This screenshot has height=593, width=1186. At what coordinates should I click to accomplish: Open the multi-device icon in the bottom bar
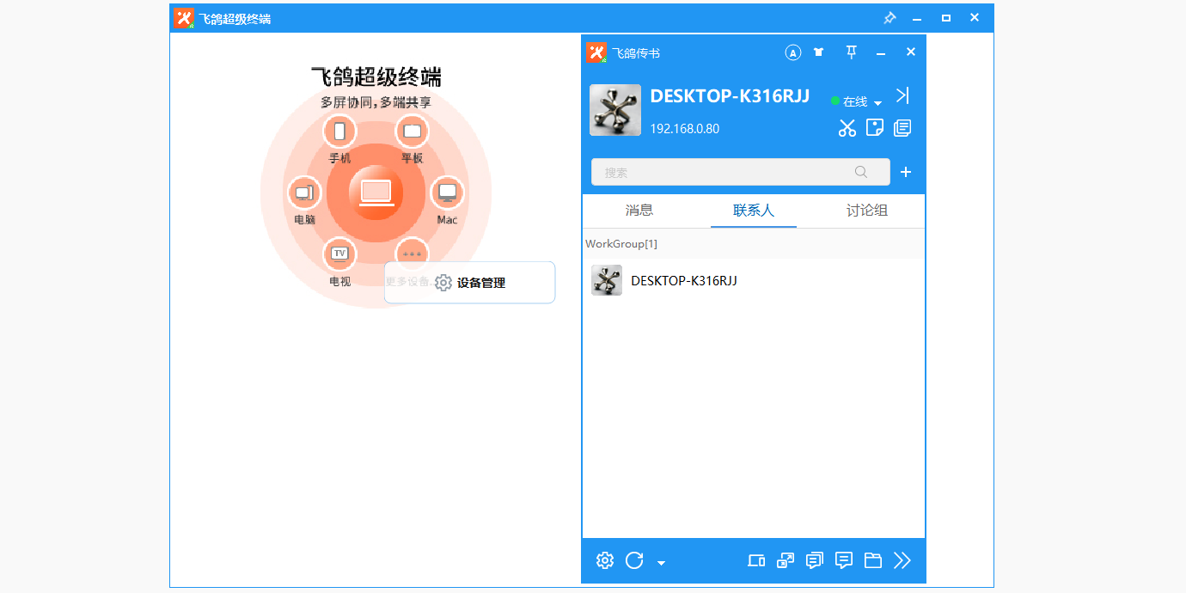(756, 560)
